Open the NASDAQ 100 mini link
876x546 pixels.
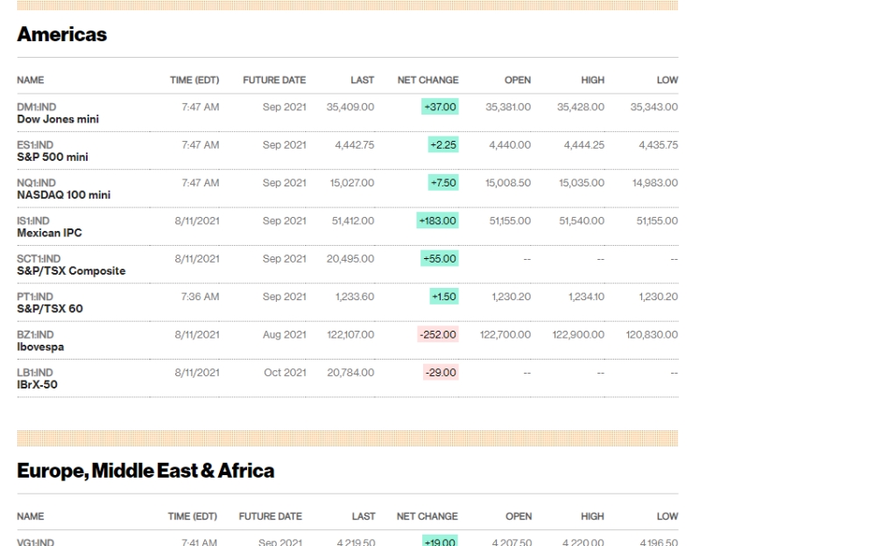pyautogui.click(x=64, y=195)
